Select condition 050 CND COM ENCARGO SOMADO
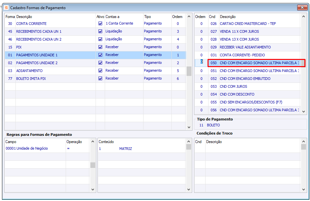Viewport: 310px width, 201px height. click(248, 63)
